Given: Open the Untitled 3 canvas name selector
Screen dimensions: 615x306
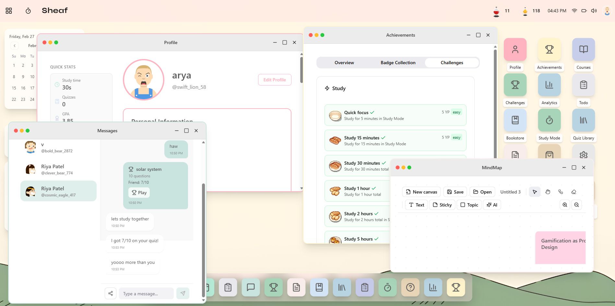Looking at the screenshot, I should tap(510, 192).
